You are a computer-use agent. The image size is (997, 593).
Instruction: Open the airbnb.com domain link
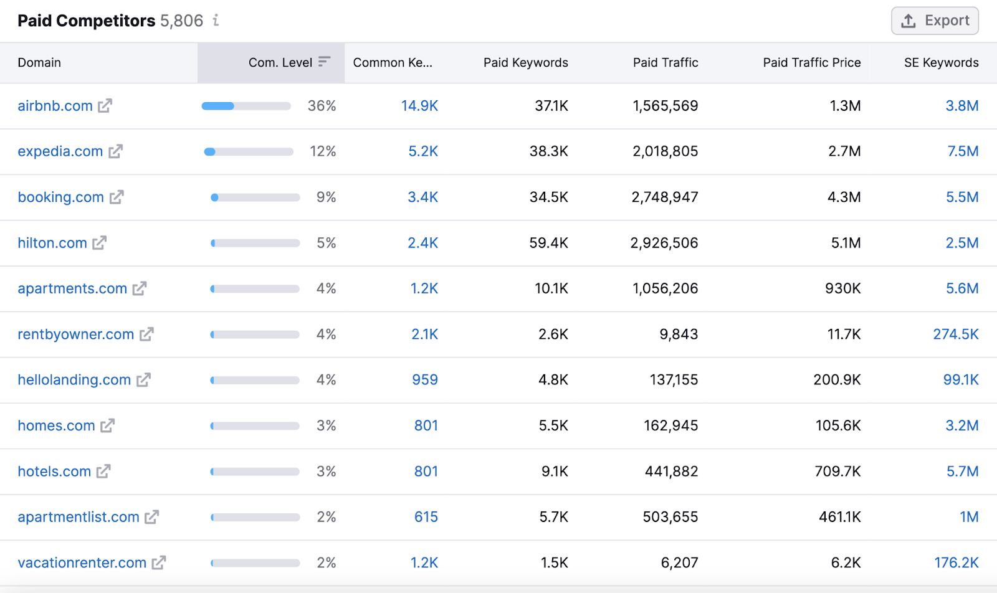[x=55, y=106]
